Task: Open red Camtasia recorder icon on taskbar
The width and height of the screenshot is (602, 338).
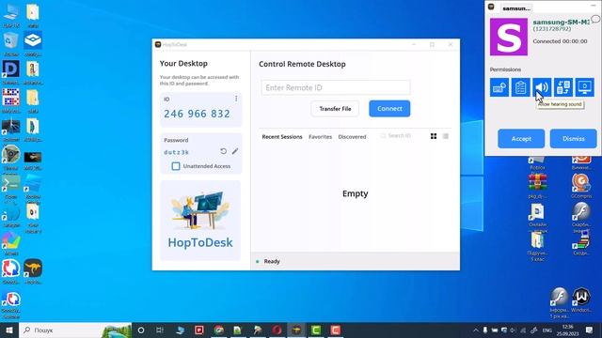Action: tap(336, 330)
